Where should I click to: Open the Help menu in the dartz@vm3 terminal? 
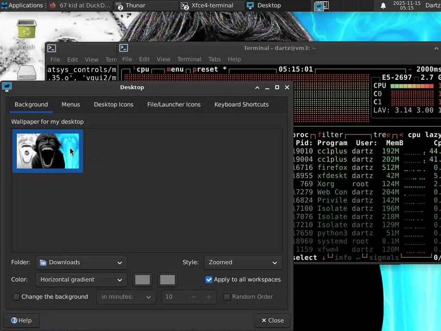point(234,59)
